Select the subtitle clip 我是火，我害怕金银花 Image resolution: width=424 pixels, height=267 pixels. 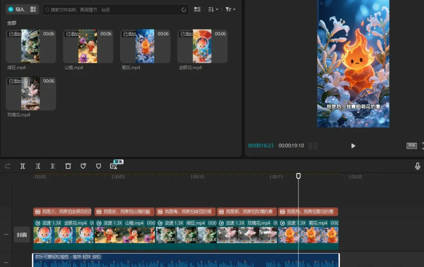coord(63,212)
